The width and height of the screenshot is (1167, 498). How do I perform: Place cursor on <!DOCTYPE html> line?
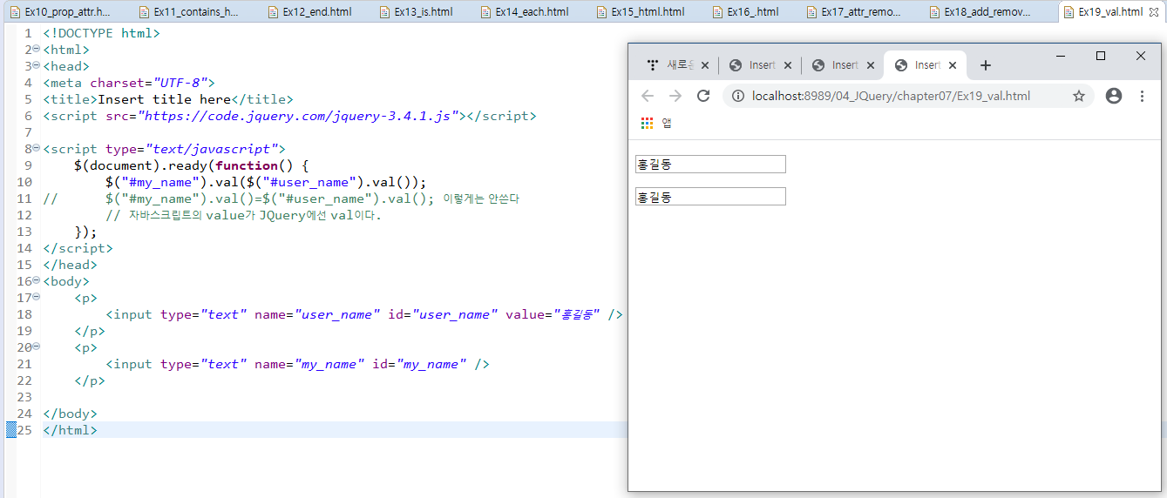101,33
